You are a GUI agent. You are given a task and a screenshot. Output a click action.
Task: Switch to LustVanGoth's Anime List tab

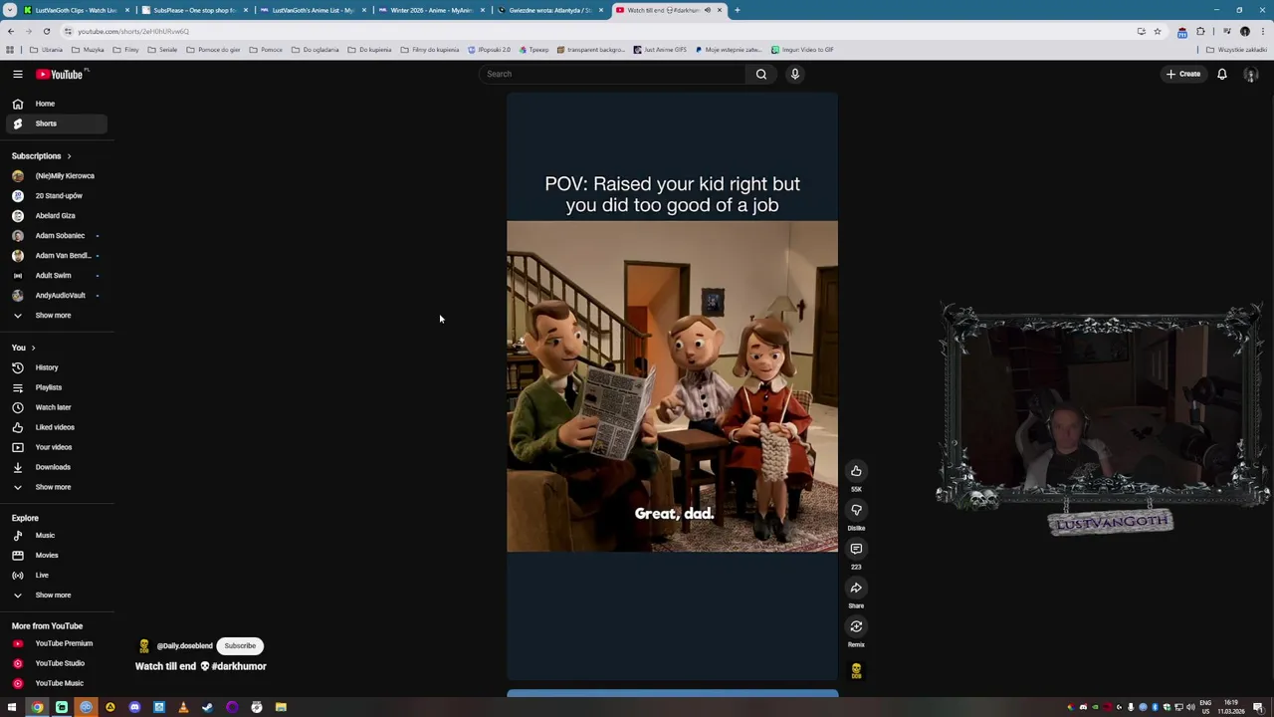pyautogui.click(x=313, y=10)
